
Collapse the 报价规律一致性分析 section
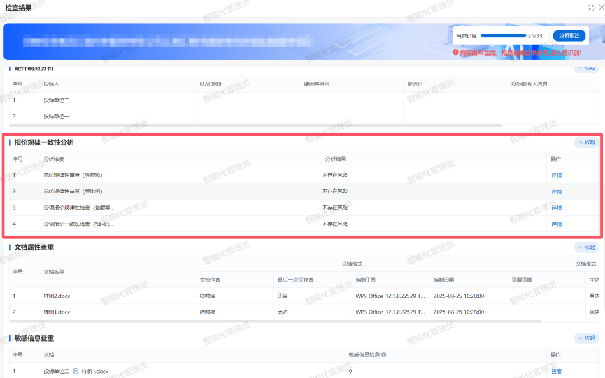587,142
